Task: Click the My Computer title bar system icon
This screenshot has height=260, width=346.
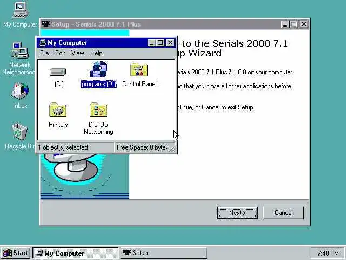Action: click(x=42, y=42)
